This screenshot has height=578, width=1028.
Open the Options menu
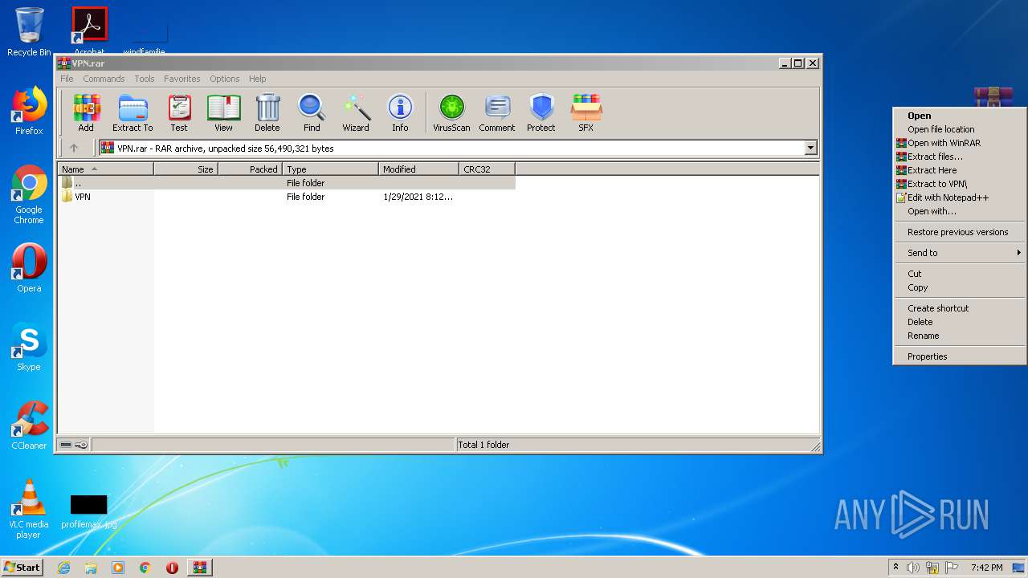[225, 79]
